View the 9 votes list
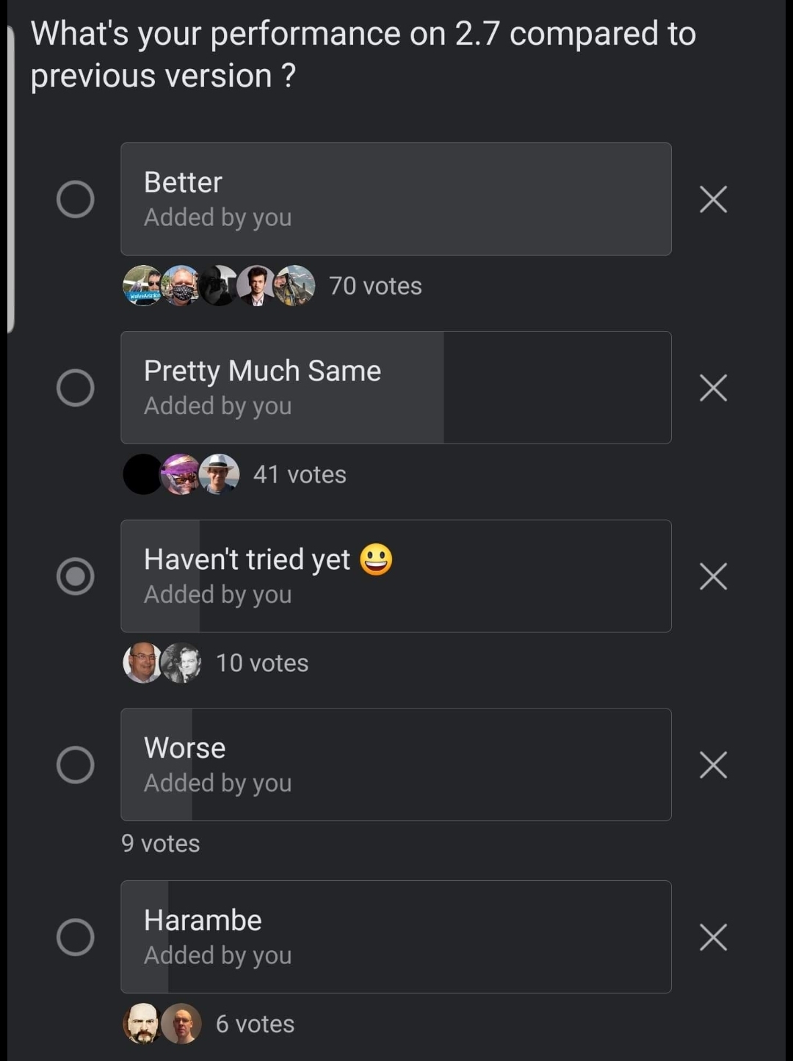793x1061 pixels. click(x=161, y=843)
